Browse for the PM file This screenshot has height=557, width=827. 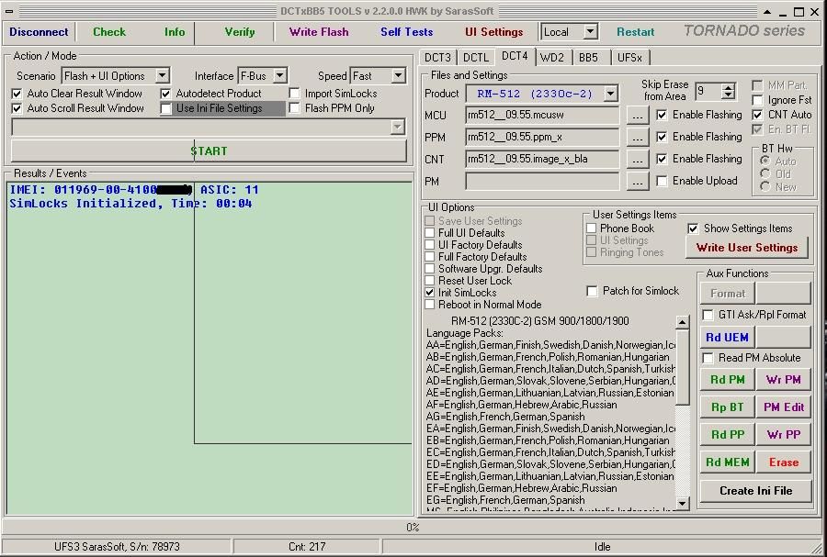[637, 182]
